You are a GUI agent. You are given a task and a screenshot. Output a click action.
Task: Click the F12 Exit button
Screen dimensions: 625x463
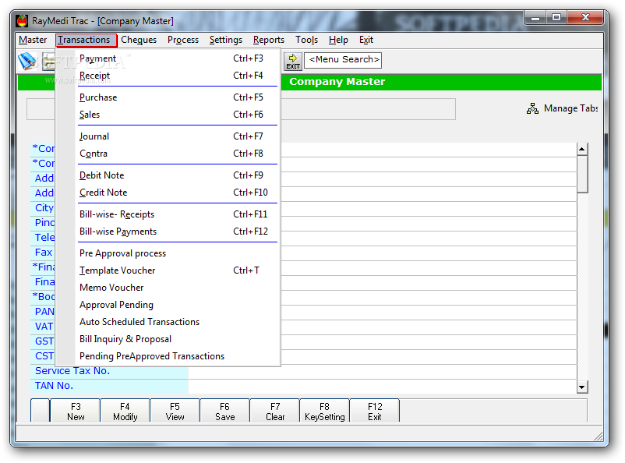pyautogui.click(x=375, y=411)
